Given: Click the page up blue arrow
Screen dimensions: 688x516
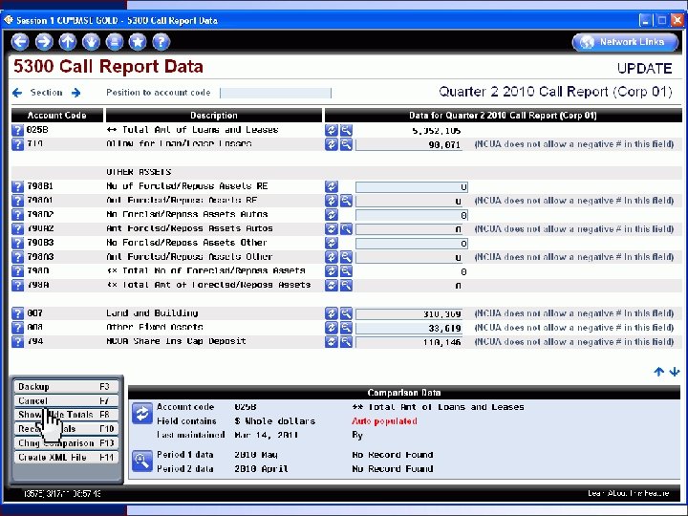Looking at the screenshot, I should pyautogui.click(x=658, y=372).
